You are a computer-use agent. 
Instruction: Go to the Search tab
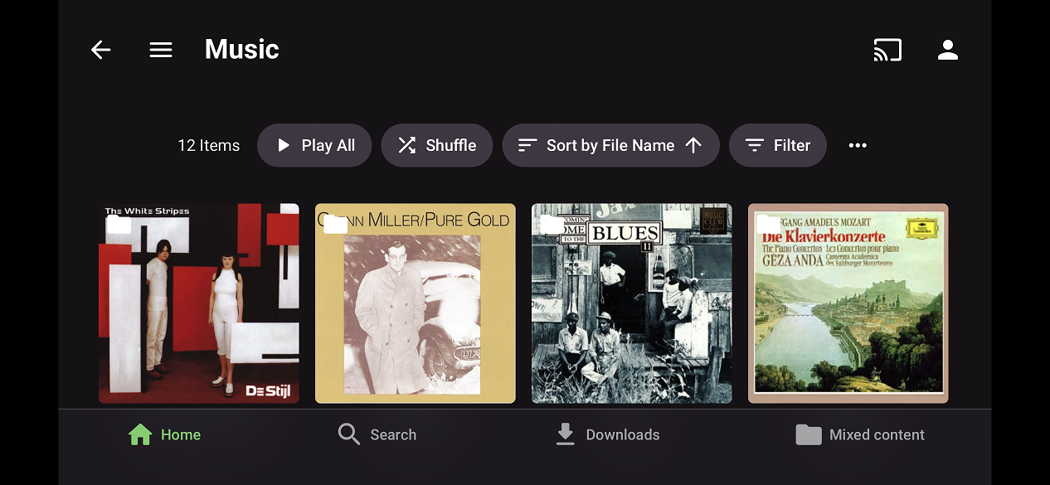pos(377,434)
